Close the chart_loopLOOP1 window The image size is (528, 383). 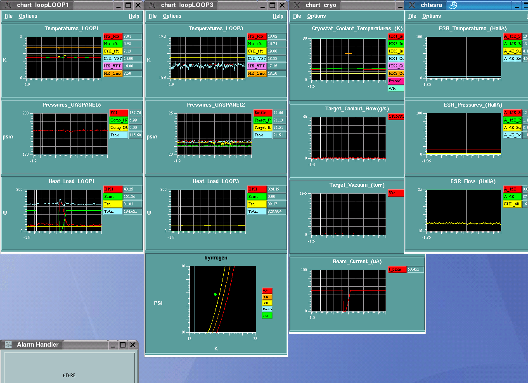138,5
